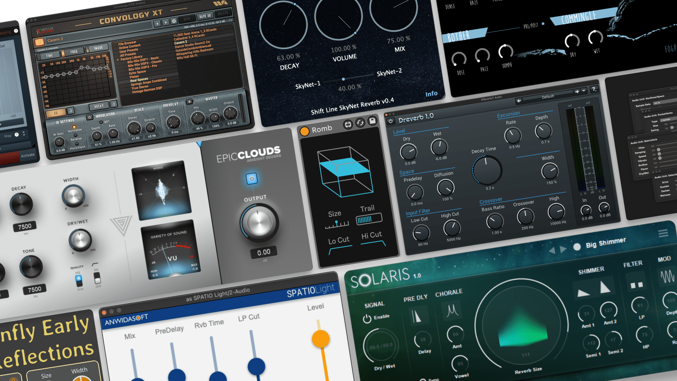
Task: Open Info link in SkyNet Reverb
Action: pos(431,94)
